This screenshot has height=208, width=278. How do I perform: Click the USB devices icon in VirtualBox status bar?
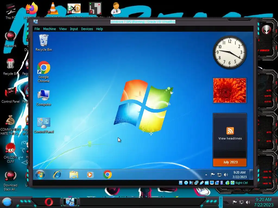202,183
